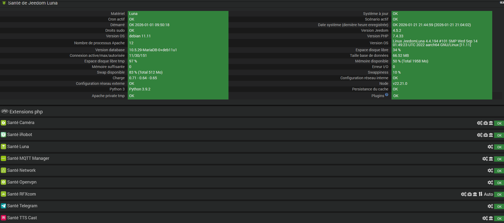Open the gears icon in Santé RFXcom row
The height and width of the screenshot is (223, 504).
(x=464, y=194)
